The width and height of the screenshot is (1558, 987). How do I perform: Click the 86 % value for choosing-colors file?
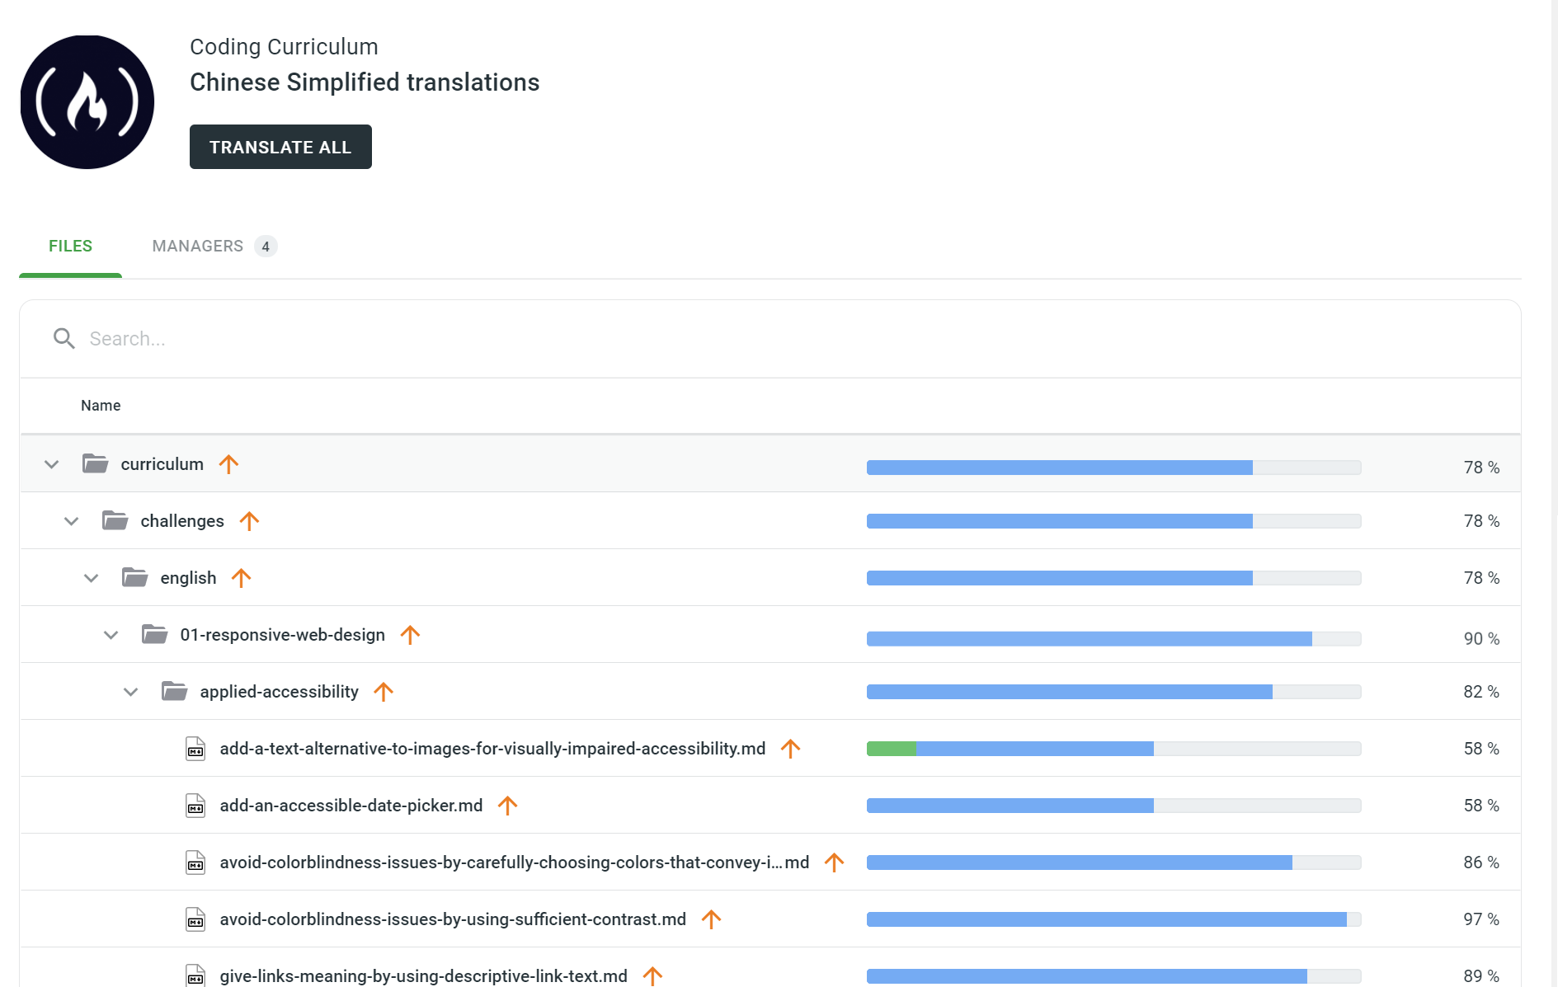(1481, 862)
